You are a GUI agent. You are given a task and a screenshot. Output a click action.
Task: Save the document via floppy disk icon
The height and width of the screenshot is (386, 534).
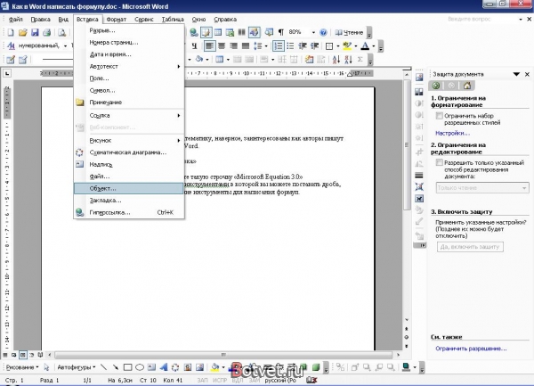[35, 32]
